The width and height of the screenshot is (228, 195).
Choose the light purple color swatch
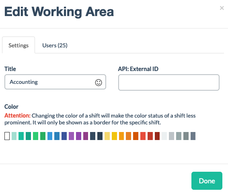(72, 136)
